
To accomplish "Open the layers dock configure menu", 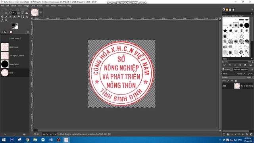I will (252, 70).
